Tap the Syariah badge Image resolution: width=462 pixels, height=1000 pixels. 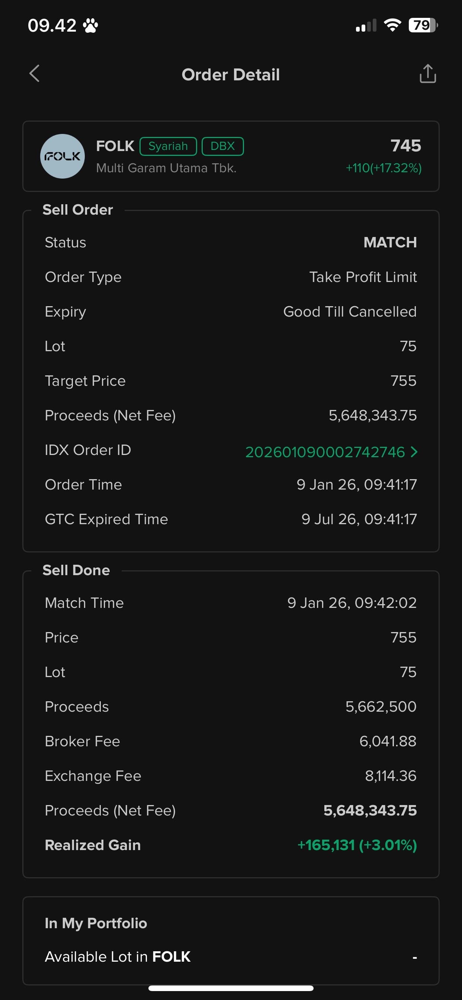coord(168,146)
